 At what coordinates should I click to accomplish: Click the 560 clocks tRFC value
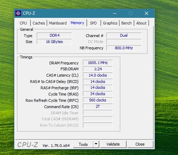[x=98, y=100]
